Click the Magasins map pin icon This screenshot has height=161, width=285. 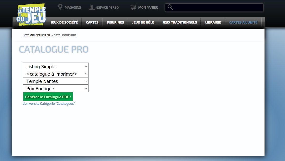pos(60,7)
